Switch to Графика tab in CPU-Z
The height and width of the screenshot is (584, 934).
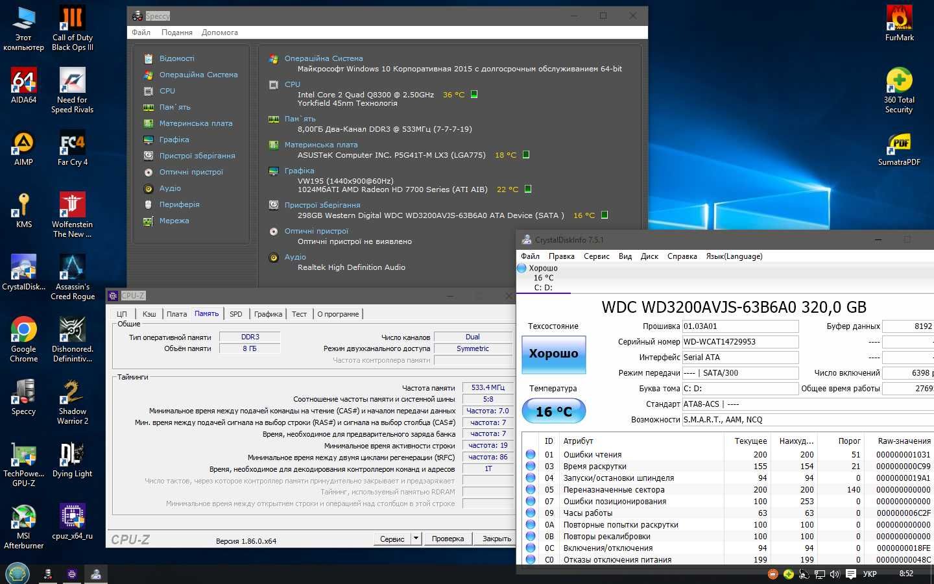click(x=268, y=314)
